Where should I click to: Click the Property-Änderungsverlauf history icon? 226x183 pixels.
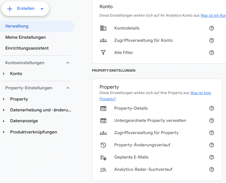click(103, 145)
